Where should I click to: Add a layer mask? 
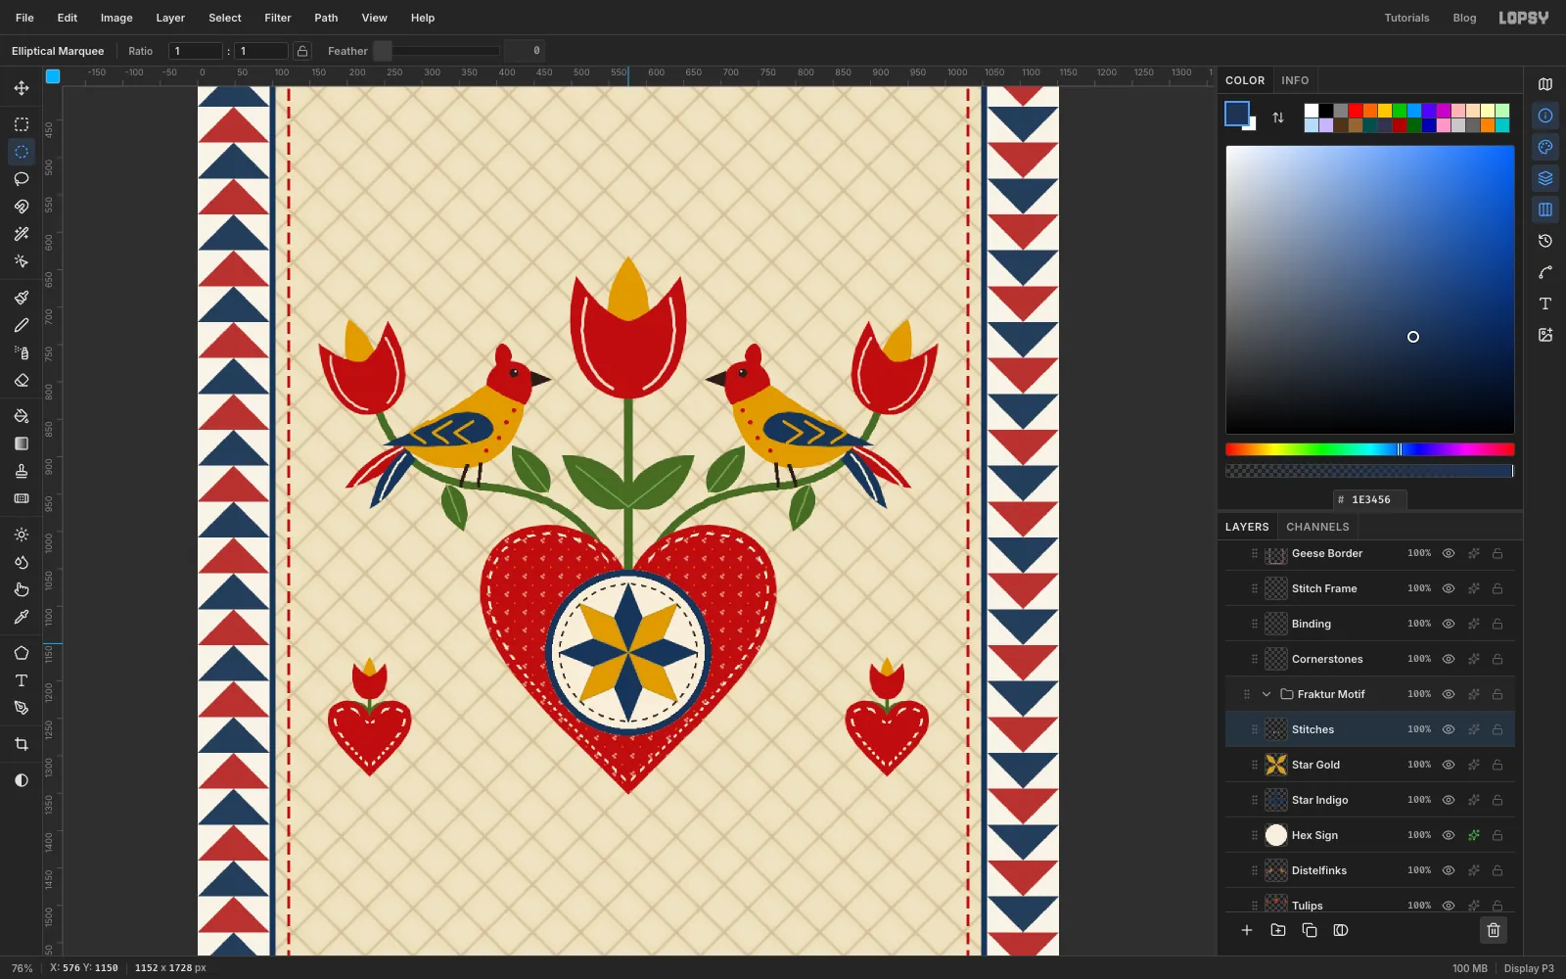(1341, 930)
